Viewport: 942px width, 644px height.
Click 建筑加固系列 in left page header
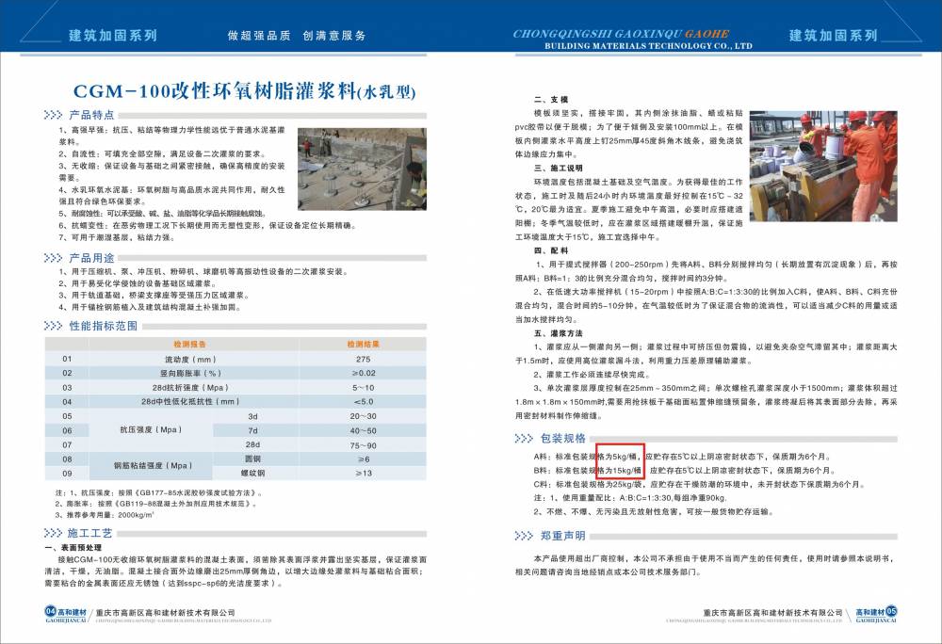tap(113, 36)
